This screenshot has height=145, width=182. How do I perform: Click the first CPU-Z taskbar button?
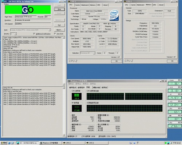[x=74, y=143]
